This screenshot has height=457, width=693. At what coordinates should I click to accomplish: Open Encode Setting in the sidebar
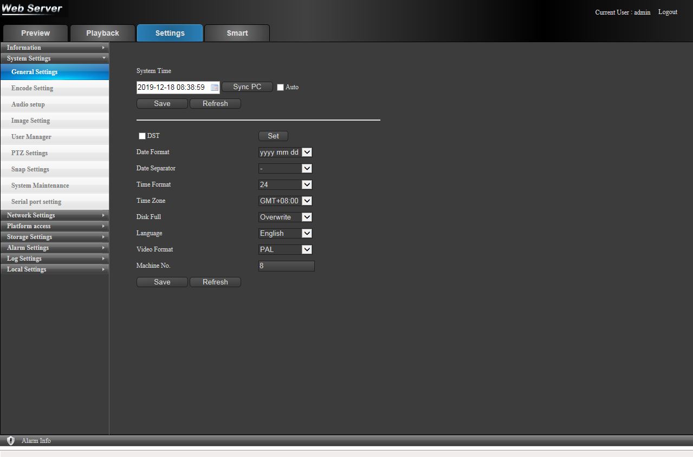pyautogui.click(x=33, y=88)
